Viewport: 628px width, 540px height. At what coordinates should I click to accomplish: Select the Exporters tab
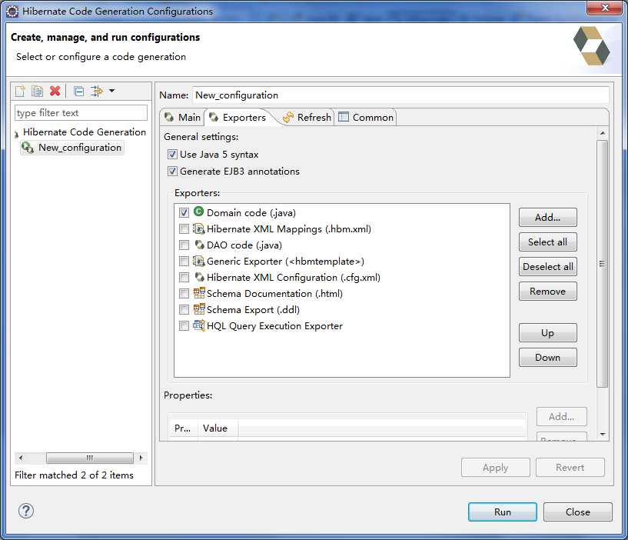(x=238, y=118)
